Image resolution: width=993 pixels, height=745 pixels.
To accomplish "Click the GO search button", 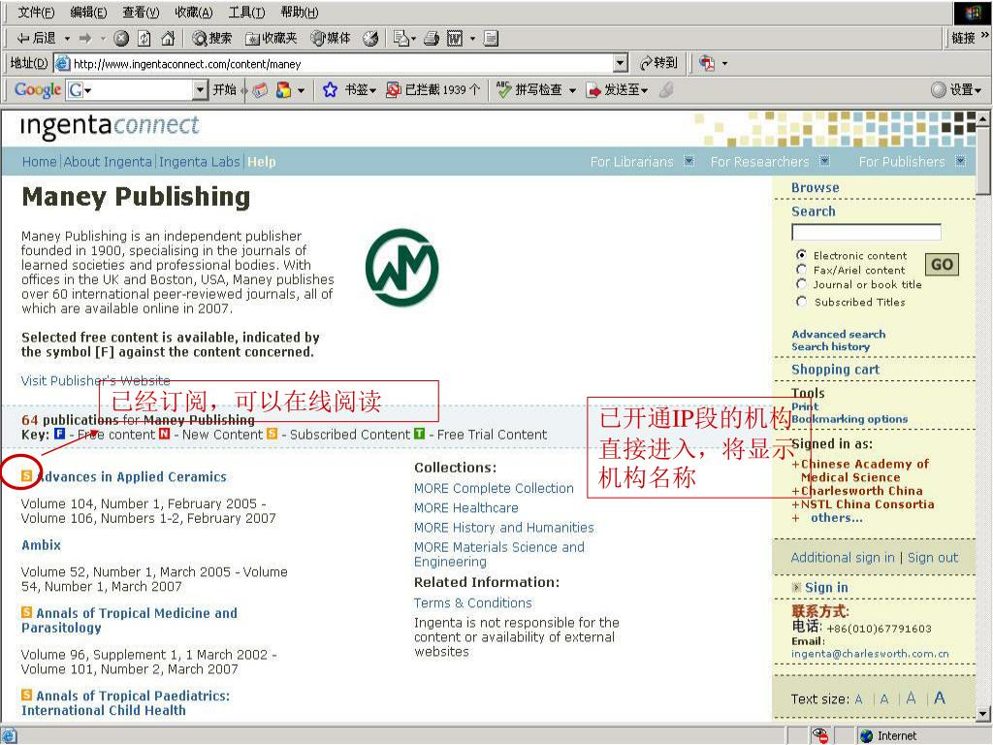I will (x=942, y=264).
